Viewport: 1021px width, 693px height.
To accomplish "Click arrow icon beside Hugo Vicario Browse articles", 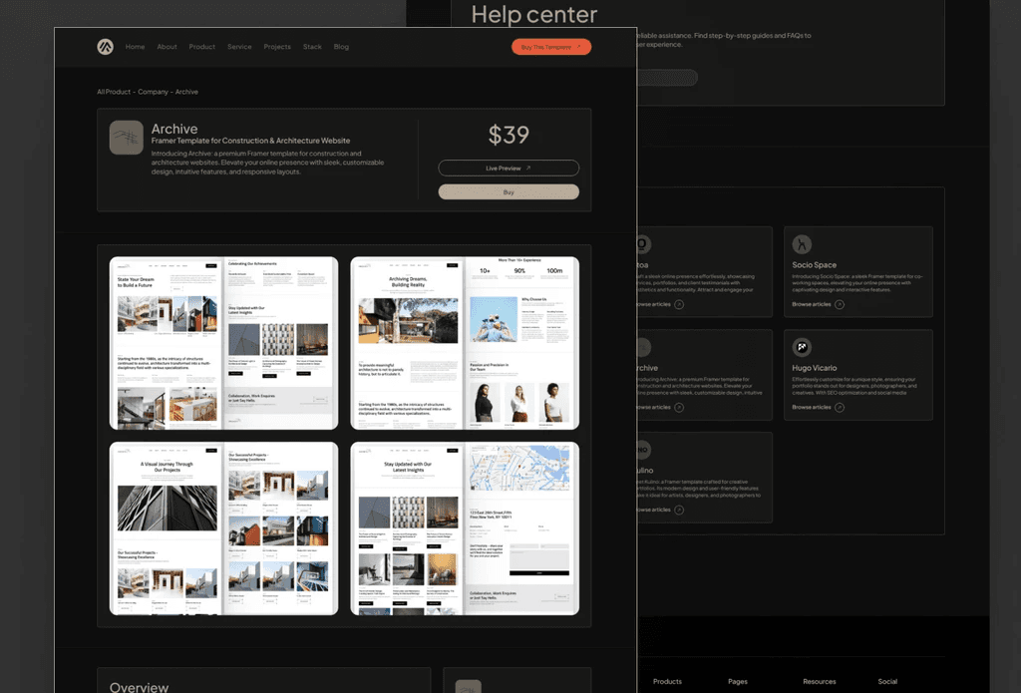I will click(840, 407).
